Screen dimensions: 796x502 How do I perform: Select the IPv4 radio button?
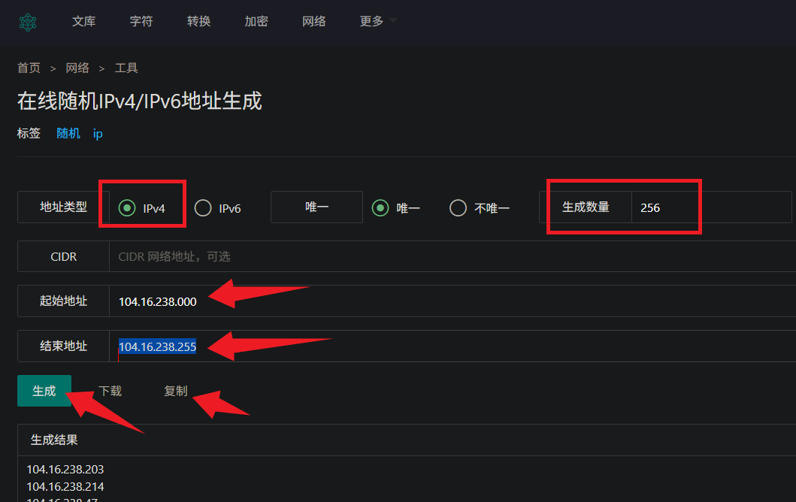pos(127,208)
